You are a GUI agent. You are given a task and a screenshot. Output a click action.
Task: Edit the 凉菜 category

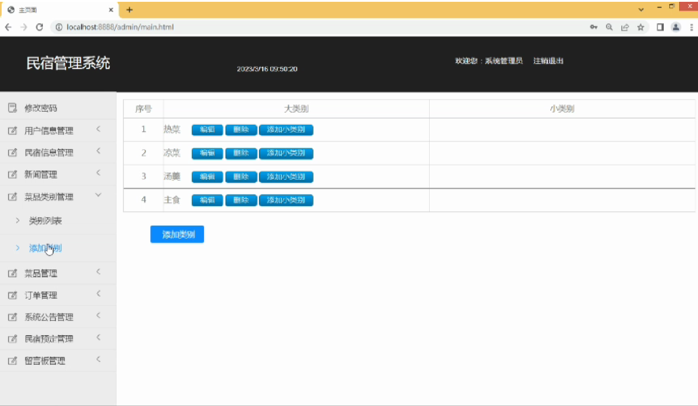click(207, 153)
